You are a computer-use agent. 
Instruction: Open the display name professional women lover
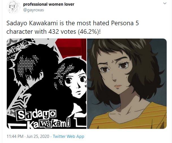(49, 4)
